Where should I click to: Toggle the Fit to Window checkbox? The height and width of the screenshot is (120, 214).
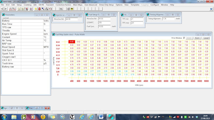click(184, 38)
